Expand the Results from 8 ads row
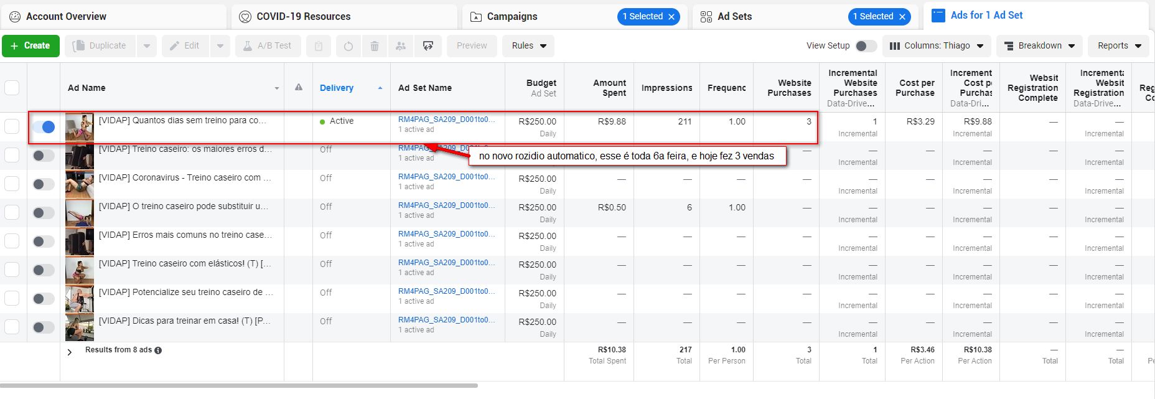The image size is (1155, 399). click(x=70, y=352)
